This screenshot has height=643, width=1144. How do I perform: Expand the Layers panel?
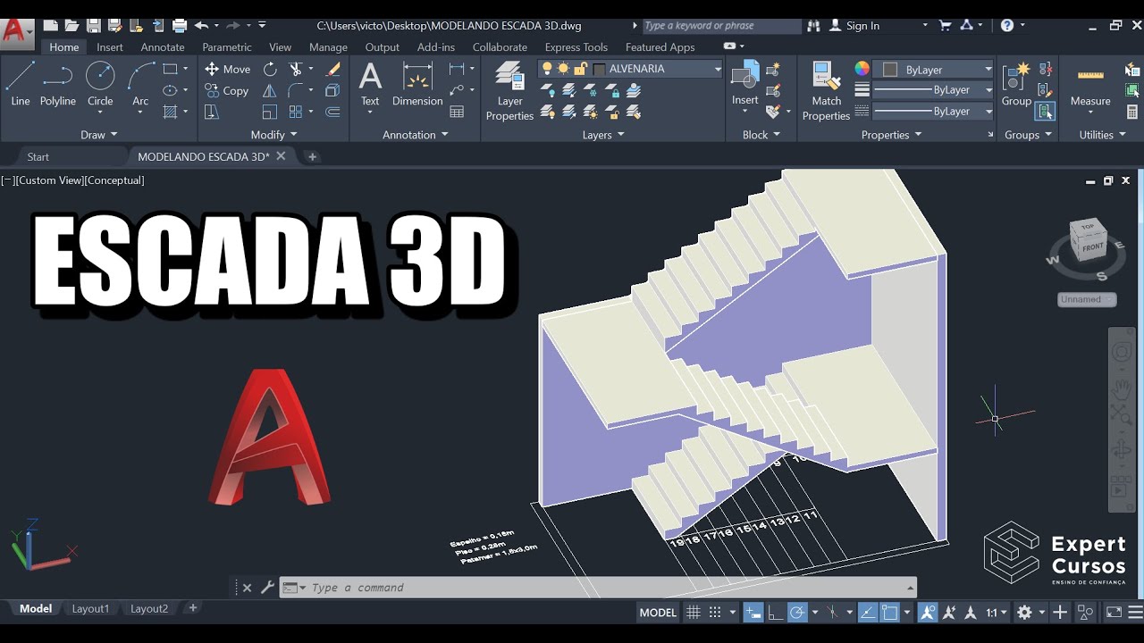pos(603,135)
